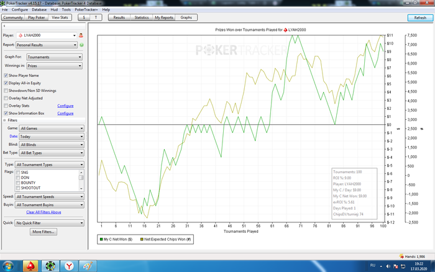Check the SNG flag
The width and height of the screenshot is (435, 272).
coord(18,173)
